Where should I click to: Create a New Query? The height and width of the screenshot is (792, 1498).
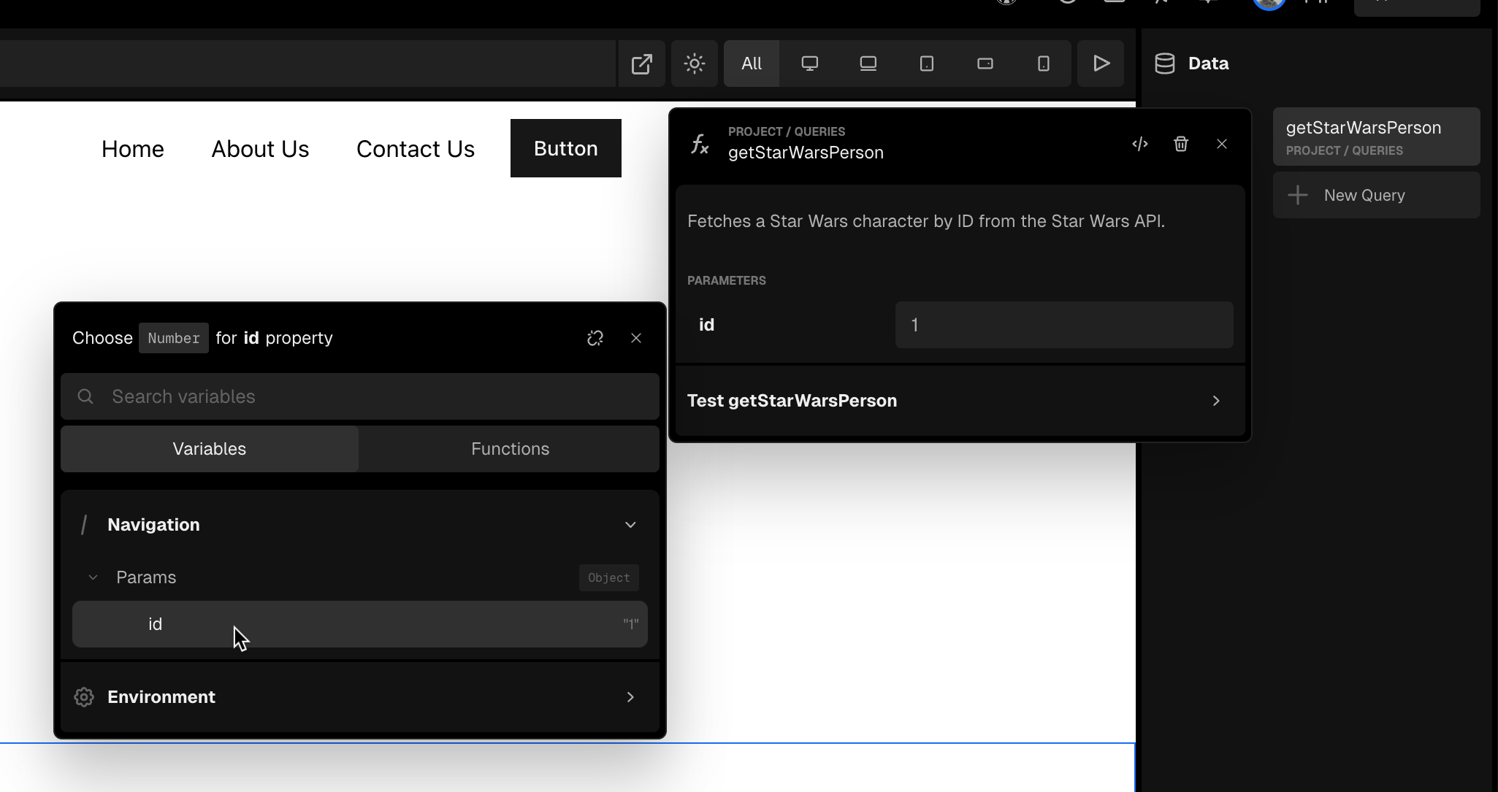pyautogui.click(x=1376, y=195)
